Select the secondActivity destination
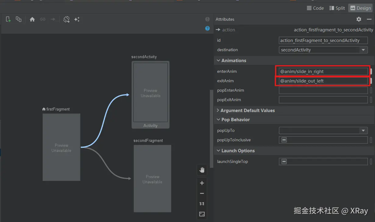This screenshot has width=375, height=222. (150, 95)
